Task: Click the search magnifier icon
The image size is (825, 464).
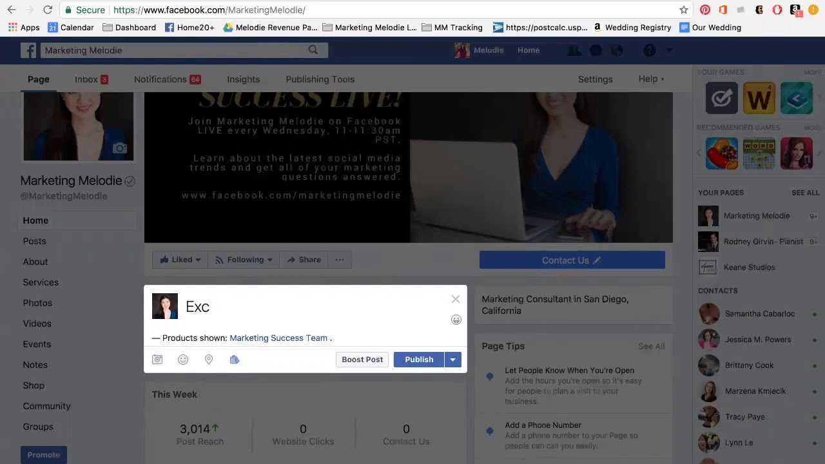Action: (x=313, y=50)
